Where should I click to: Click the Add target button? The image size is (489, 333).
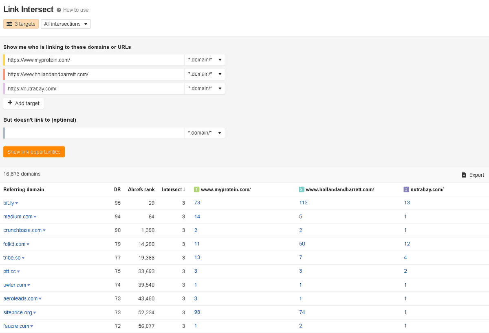[24, 103]
